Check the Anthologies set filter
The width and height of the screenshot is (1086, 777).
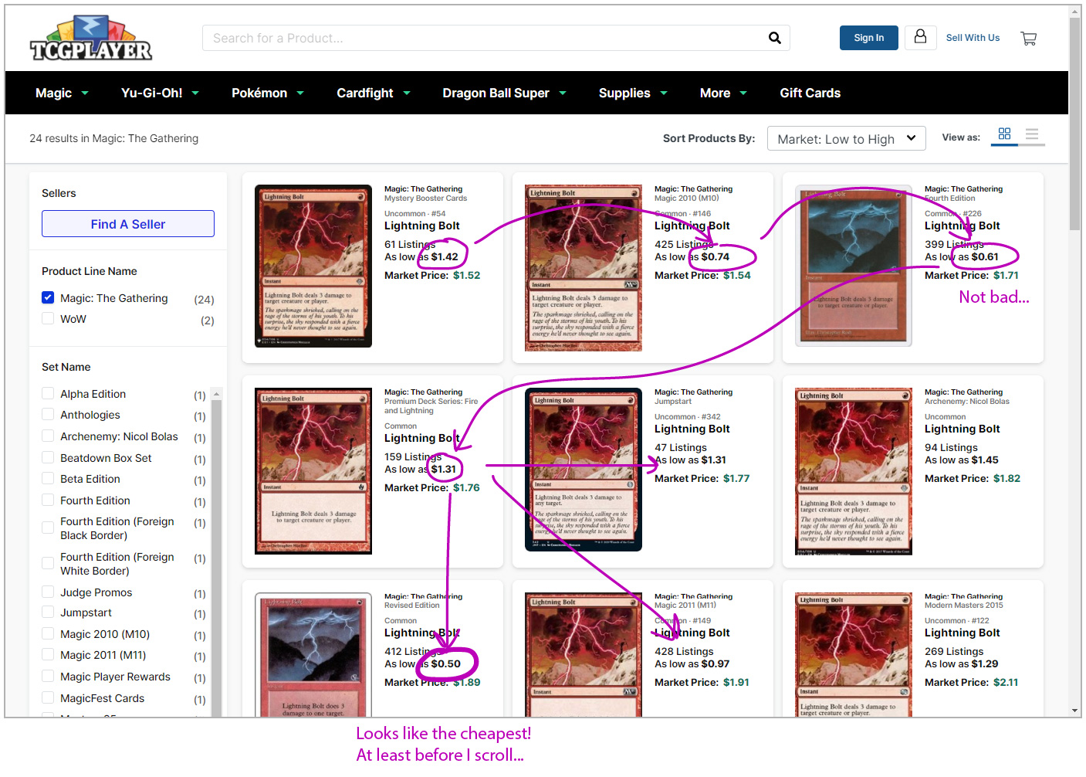[x=48, y=414]
